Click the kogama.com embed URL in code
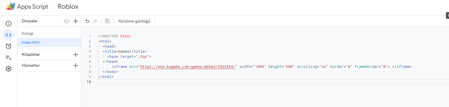The height and width of the screenshot is (107, 449). (x=188, y=67)
